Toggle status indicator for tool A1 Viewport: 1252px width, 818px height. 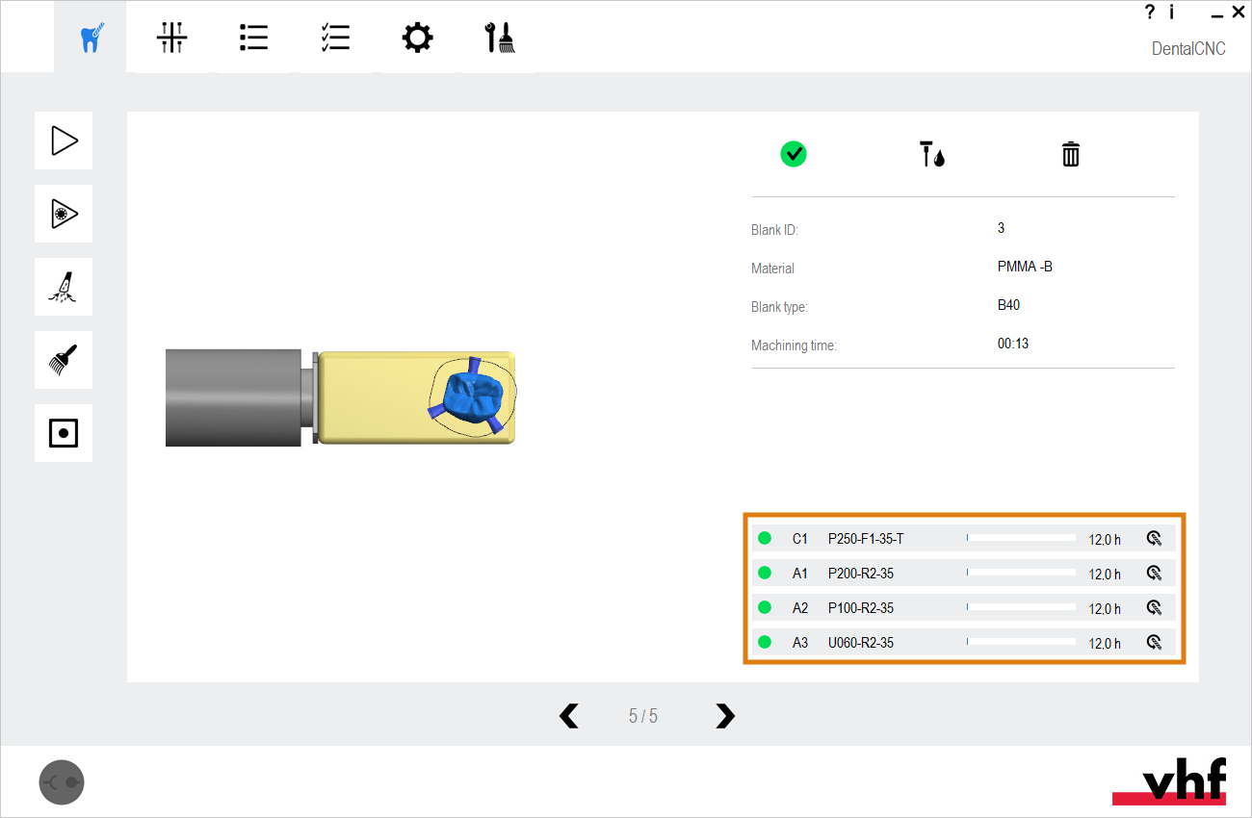point(766,573)
